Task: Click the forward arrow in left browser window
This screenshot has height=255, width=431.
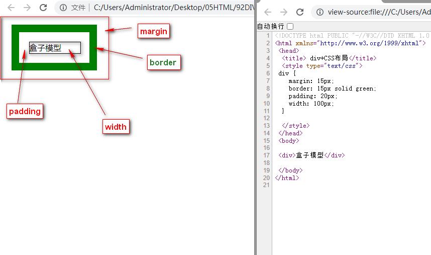Action: click(27, 8)
